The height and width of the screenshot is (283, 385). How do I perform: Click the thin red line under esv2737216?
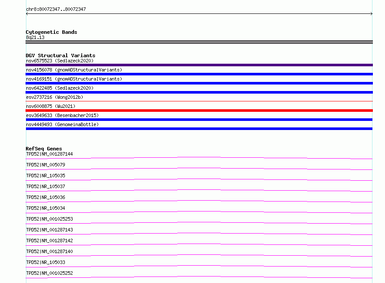click(x=199, y=101)
